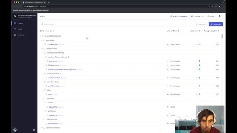Collapse the useDeferredValue folder
The height and width of the screenshot is (133, 237).
pyautogui.click(x=43, y=74)
